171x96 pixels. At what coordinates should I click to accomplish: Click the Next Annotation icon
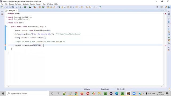[x=77, y=7]
